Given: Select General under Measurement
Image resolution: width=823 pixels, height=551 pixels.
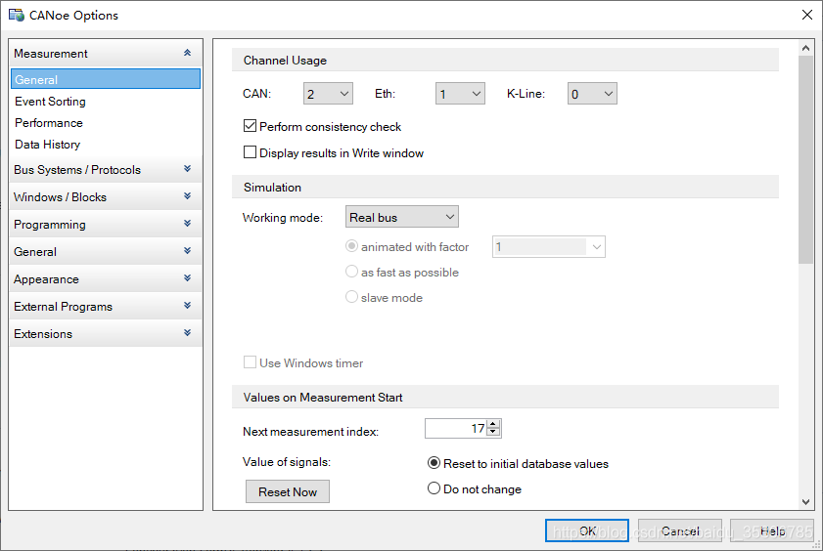Looking at the screenshot, I should [x=106, y=79].
